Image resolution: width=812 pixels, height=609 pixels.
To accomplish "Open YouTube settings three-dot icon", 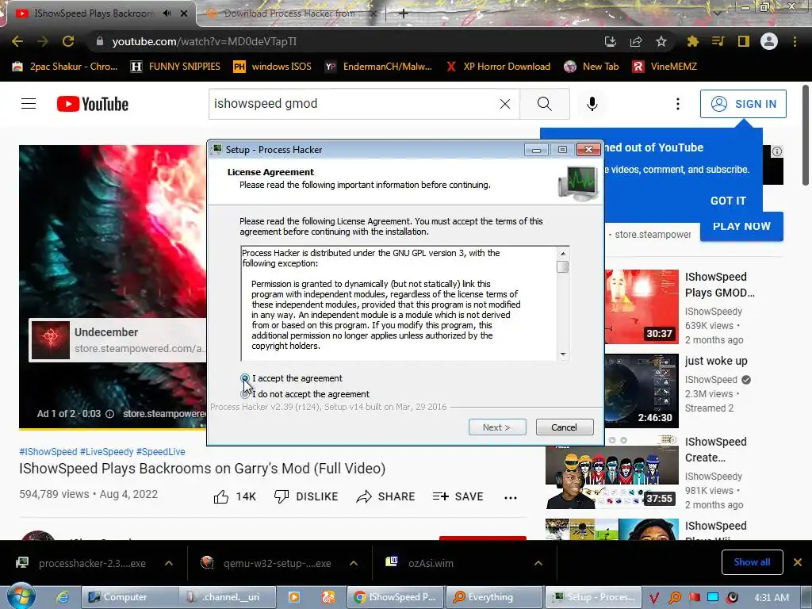I will tap(677, 104).
